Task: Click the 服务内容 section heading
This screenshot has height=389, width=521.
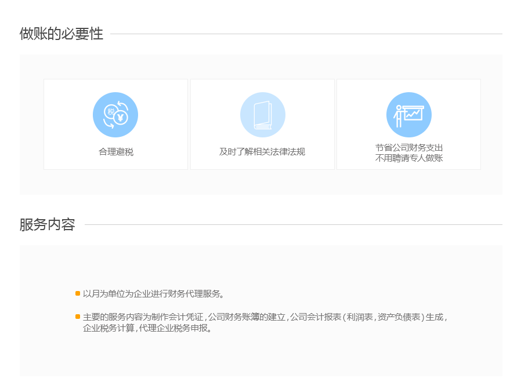Action: (x=48, y=225)
